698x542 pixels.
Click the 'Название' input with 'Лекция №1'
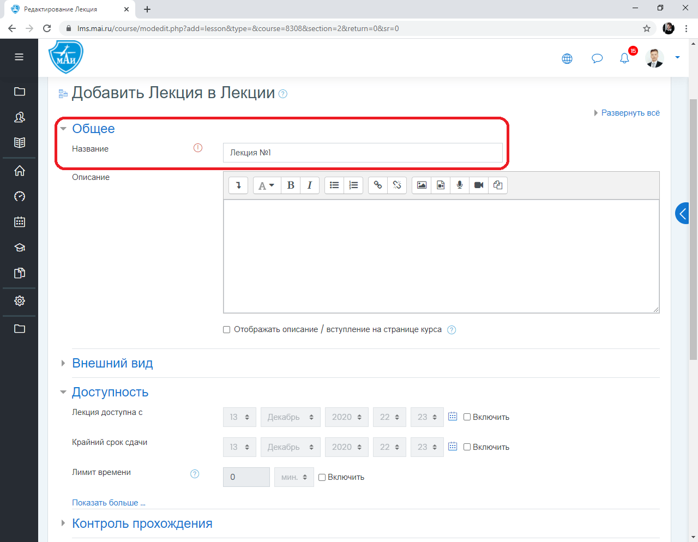[x=363, y=153]
